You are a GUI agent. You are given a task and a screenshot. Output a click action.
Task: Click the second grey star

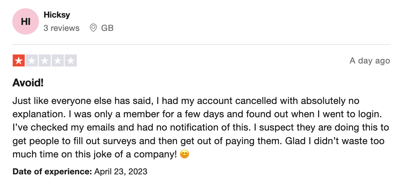tap(32, 61)
